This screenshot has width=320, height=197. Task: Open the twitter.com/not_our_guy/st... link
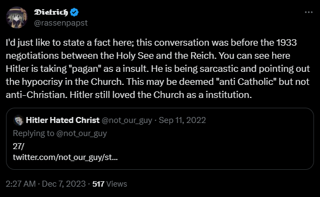click(65, 157)
